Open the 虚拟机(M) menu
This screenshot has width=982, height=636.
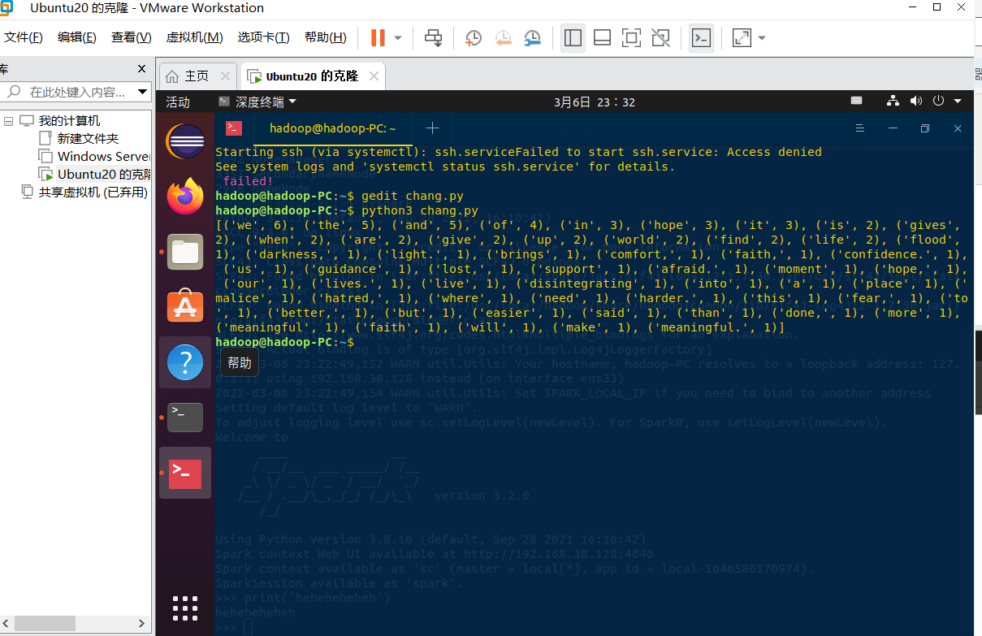(x=194, y=37)
